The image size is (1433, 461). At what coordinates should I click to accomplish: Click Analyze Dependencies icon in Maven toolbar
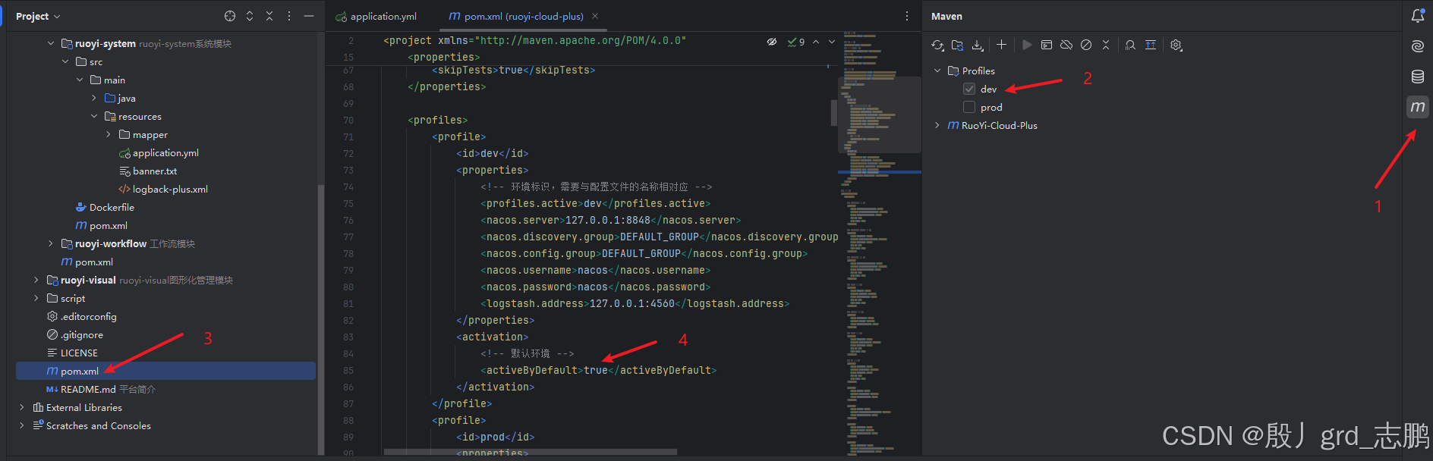pos(1130,45)
